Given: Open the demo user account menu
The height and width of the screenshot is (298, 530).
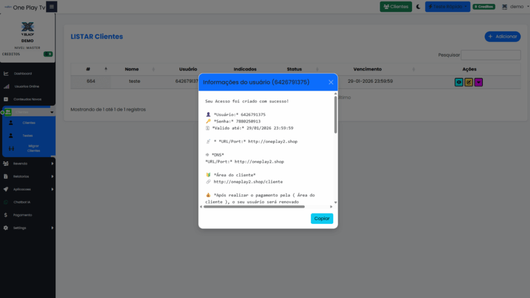Looking at the screenshot, I should [x=515, y=7].
